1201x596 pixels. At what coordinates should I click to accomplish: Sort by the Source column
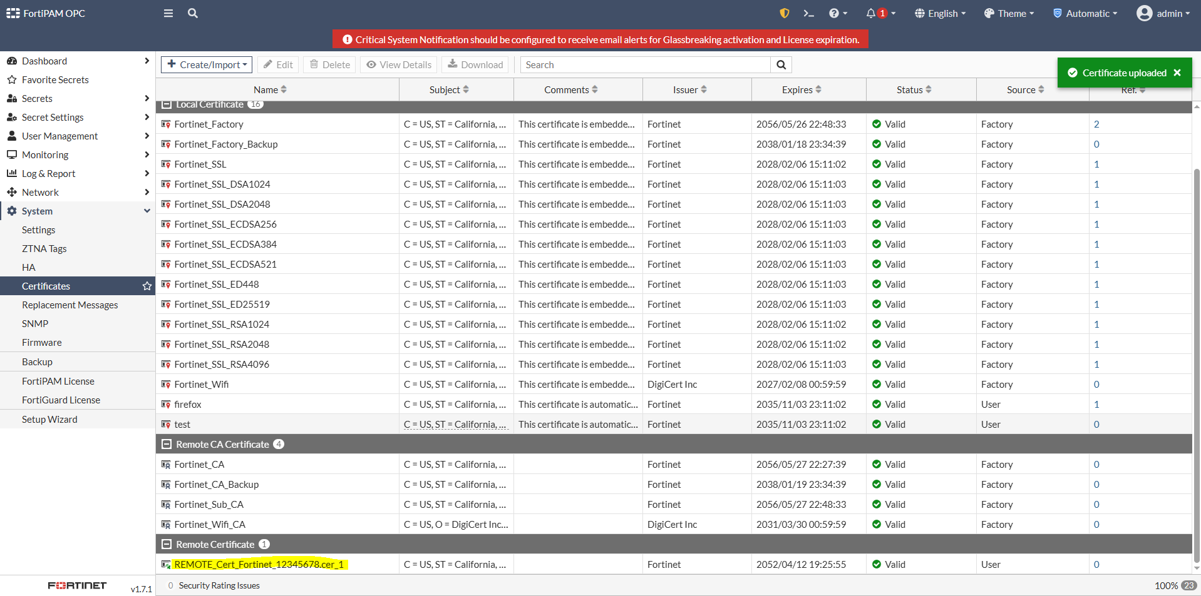coord(1026,89)
